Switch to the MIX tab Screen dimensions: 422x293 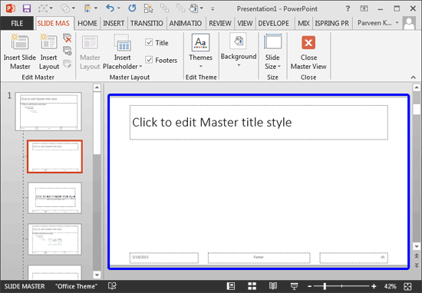[x=304, y=24]
